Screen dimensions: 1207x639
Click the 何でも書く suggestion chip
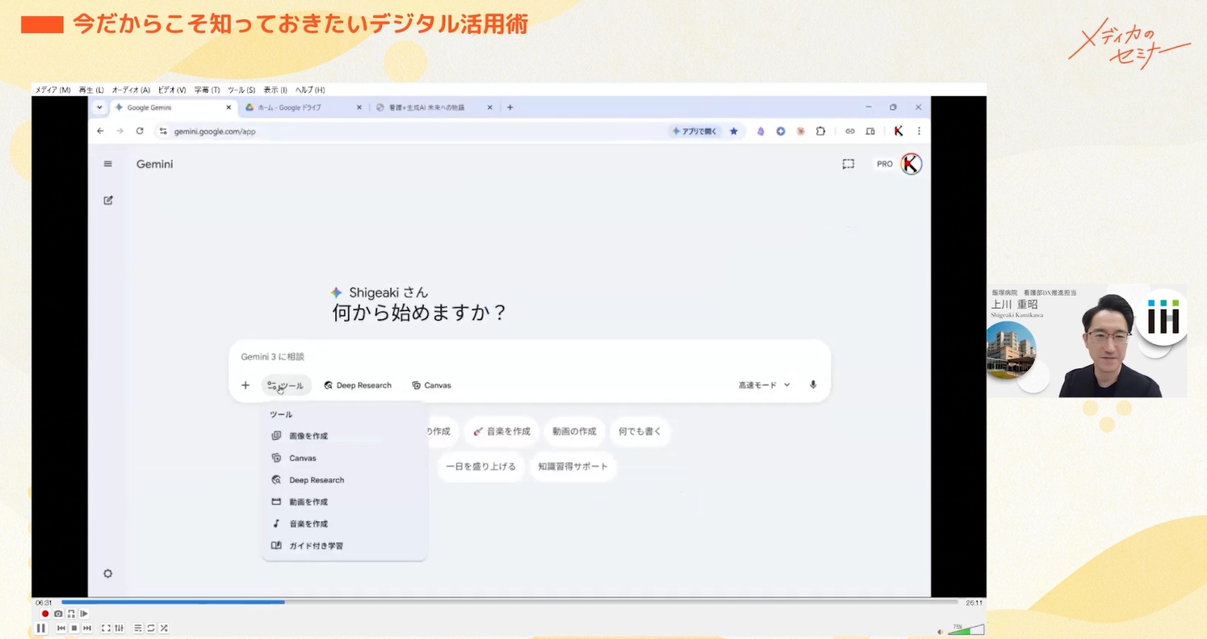tap(639, 431)
